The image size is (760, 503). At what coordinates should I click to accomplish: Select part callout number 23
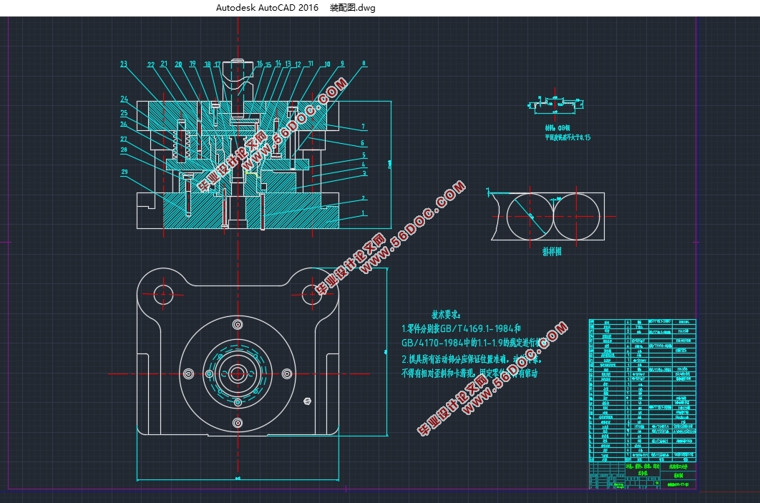click(x=124, y=64)
